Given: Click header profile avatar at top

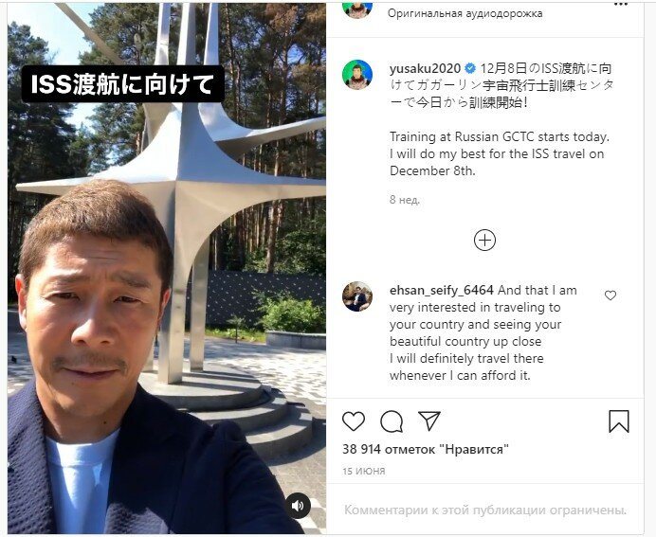Looking at the screenshot, I should pos(357,9).
